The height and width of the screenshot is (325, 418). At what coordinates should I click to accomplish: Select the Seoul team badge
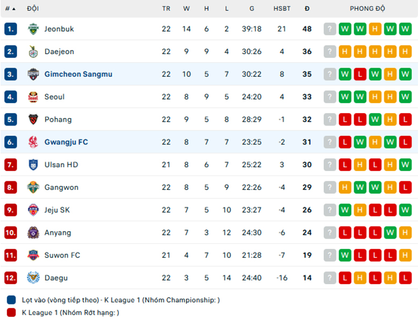[33, 97]
